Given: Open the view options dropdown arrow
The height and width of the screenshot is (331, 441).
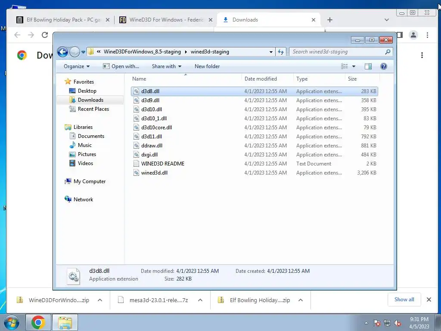Looking at the screenshot, I should pyautogui.click(x=354, y=66).
